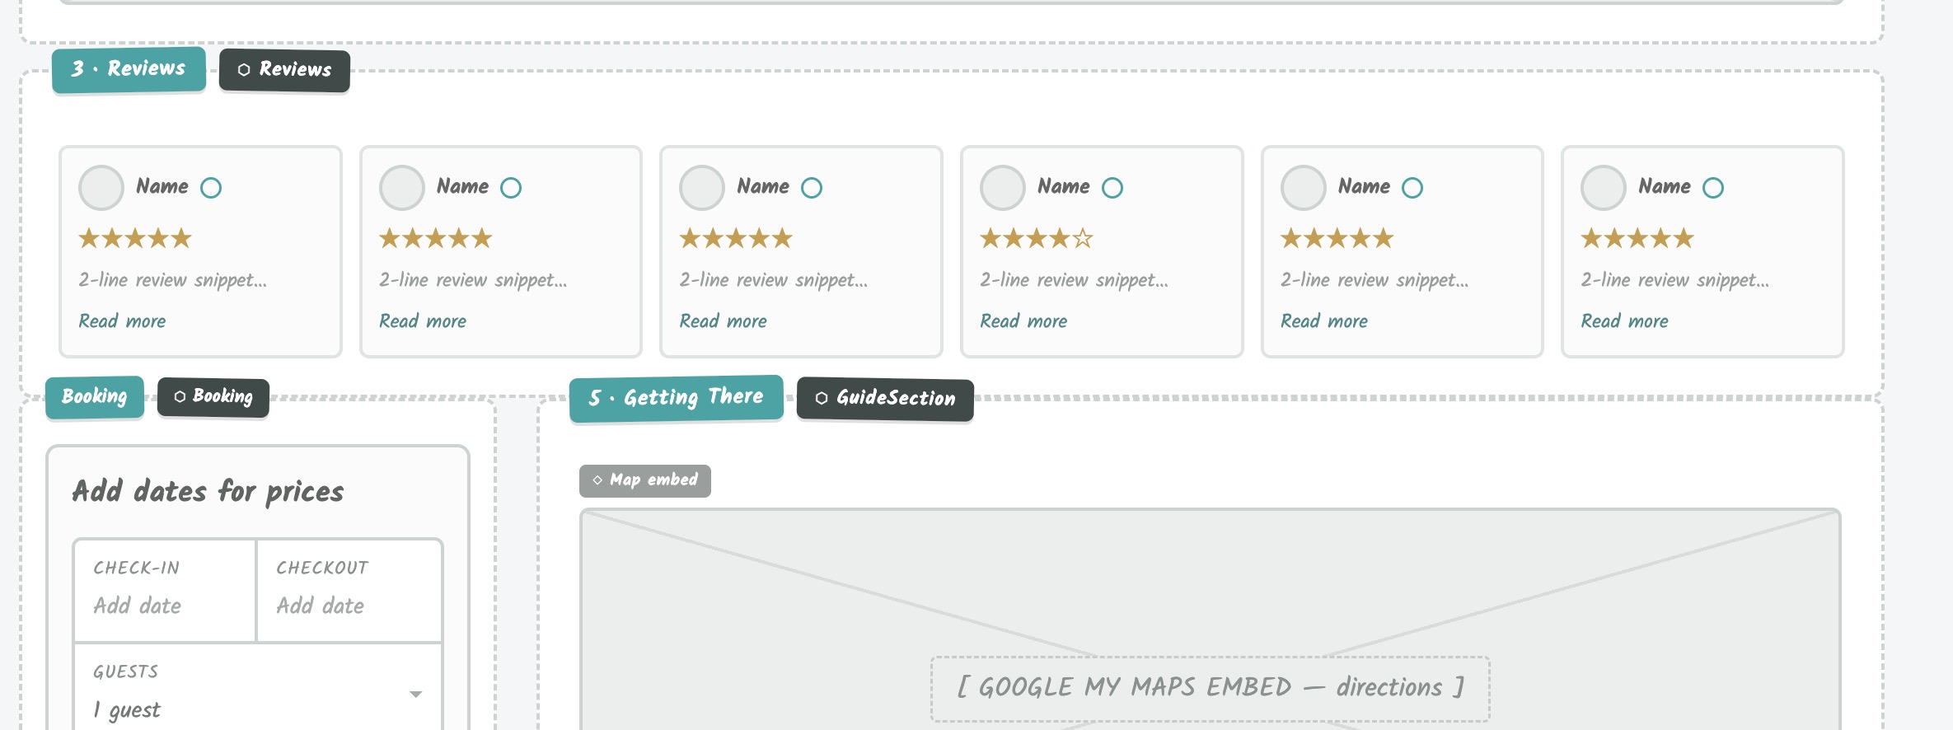Click the Map embed tag

coord(645,480)
